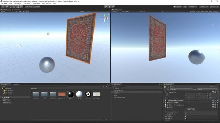The width and height of the screenshot is (220, 123).
Task: Open the Layers dropdown in top toolbar
Action: (x=204, y=6)
